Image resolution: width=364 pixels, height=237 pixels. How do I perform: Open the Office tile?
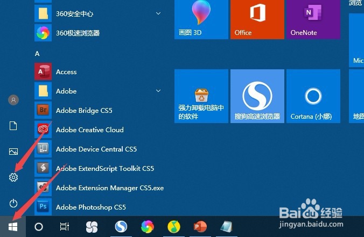[x=257, y=19]
